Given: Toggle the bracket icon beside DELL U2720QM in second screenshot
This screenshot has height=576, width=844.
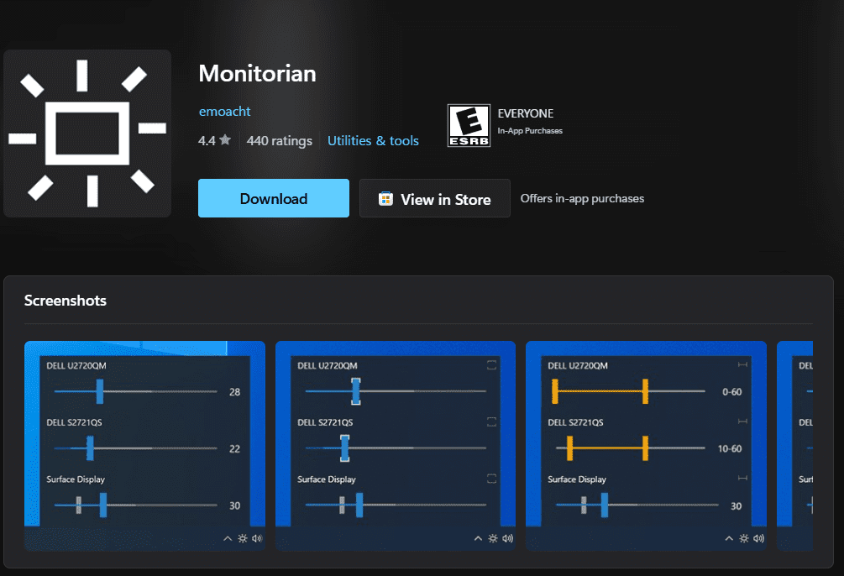Looking at the screenshot, I should (x=492, y=365).
